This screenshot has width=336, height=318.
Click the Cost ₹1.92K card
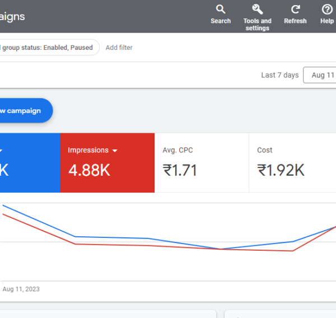click(x=292, y=163)
